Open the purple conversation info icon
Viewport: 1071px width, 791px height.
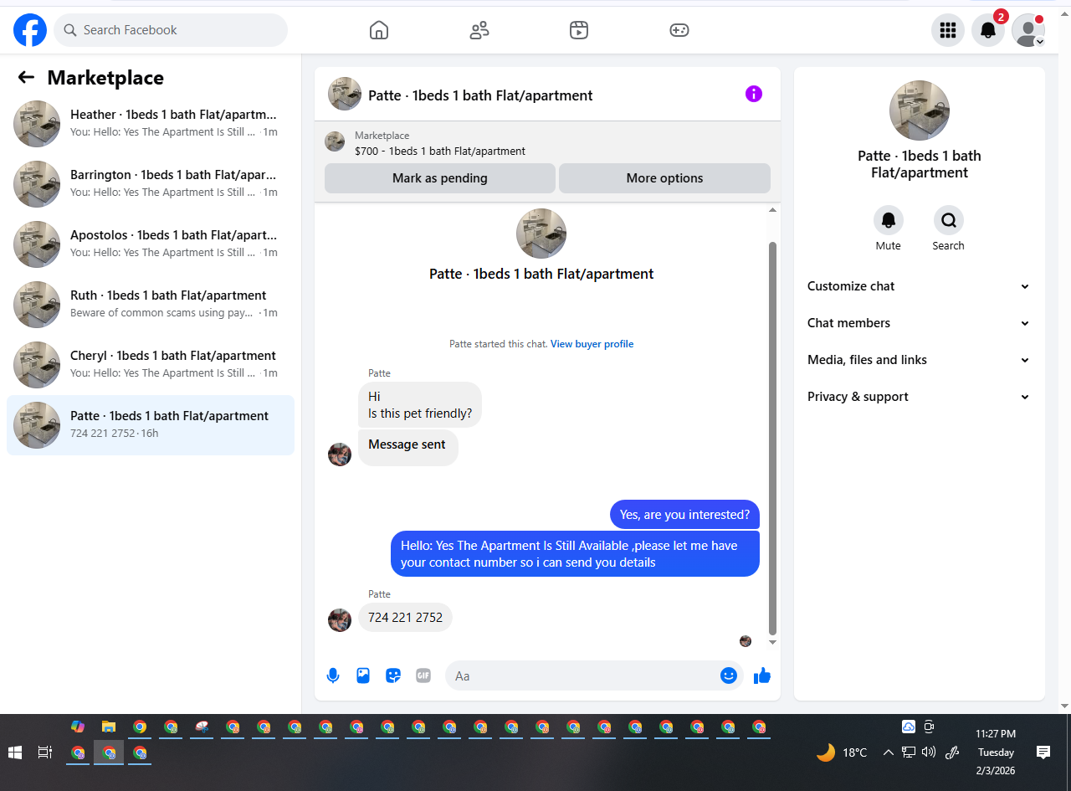[754, 94]
